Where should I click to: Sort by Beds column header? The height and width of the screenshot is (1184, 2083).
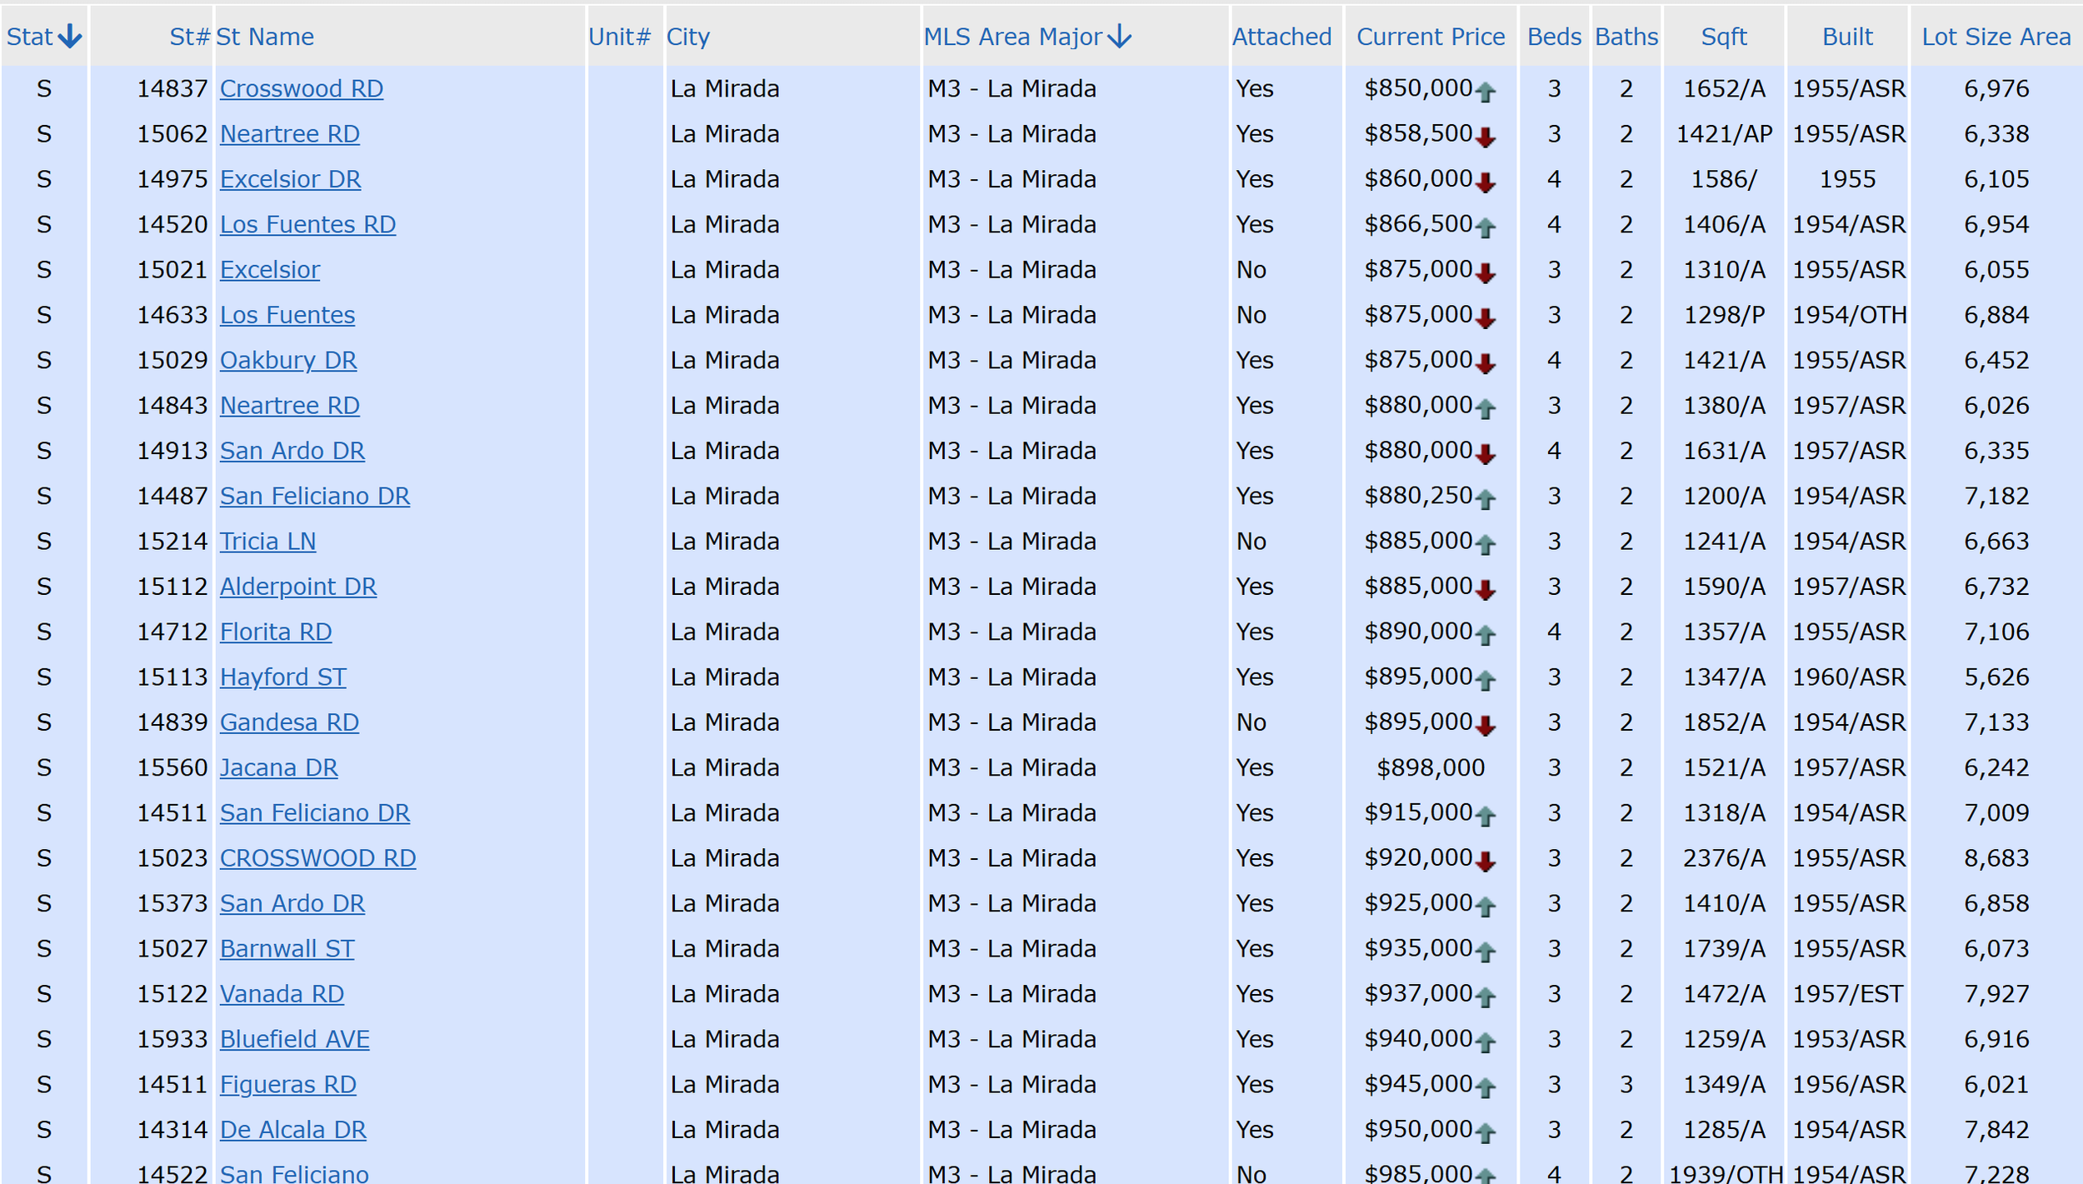(x=1553, y=37)
